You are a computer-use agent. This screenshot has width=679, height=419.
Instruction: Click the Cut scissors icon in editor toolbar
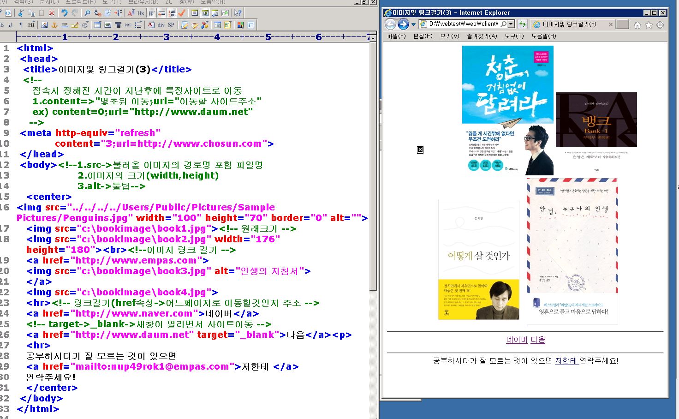(x=21, y=13)
